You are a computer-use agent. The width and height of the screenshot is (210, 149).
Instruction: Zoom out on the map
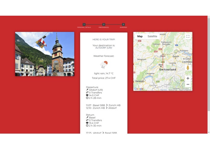188,84
